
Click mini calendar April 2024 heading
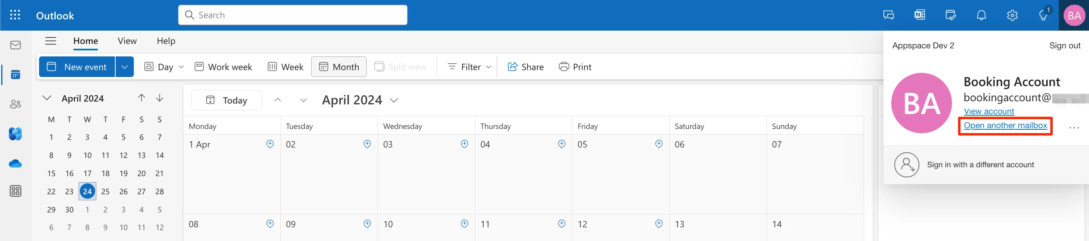coord(83,98)
